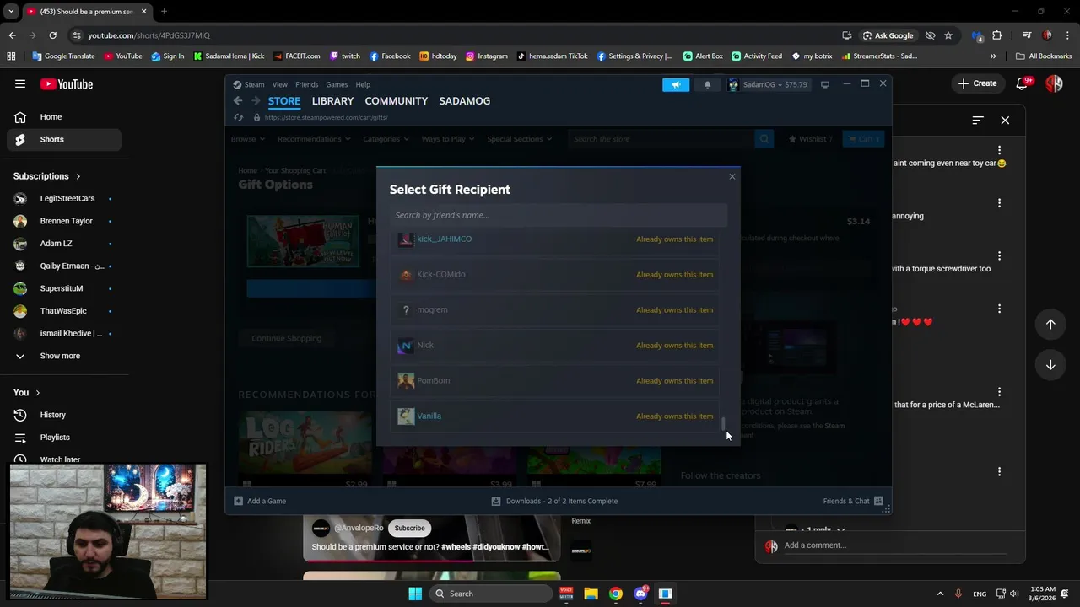Image resolution: width=1080 pixels, height=607 pixels.
Task: Open the Google Translate bookmark
Action: coord(63,56)
